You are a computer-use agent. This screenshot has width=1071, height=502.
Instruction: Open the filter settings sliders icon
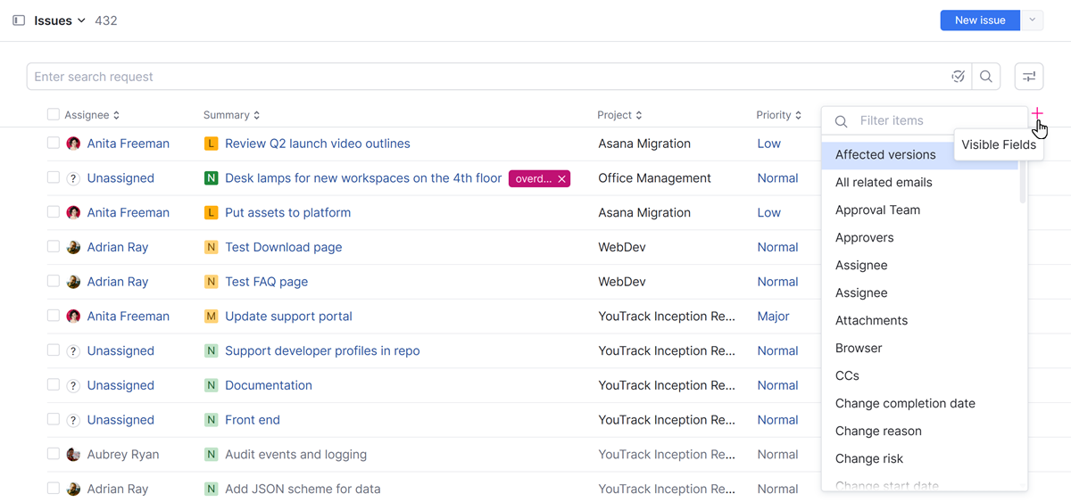pos(1029,77)
